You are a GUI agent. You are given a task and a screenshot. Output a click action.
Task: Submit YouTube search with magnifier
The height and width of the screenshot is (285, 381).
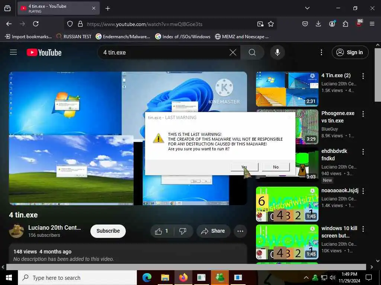coord(252,52)
